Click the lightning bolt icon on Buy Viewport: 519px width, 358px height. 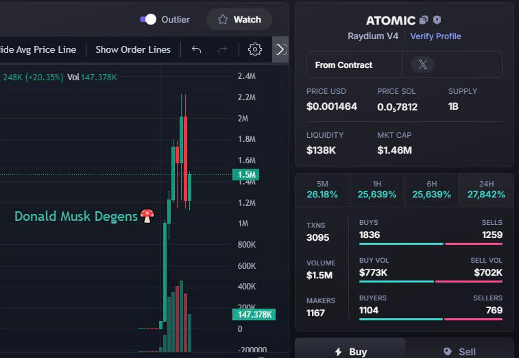pos(338,352)
